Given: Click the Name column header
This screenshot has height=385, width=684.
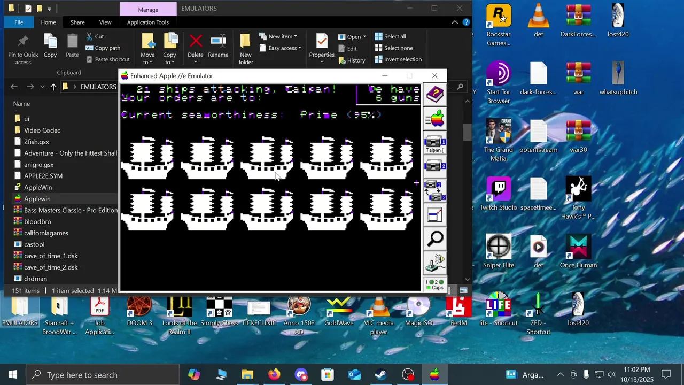Looking at the screenshot, I should (21, 104).
